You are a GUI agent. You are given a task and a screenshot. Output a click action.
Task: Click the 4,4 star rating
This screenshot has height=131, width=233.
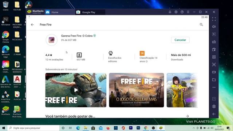tap(49, 55)
